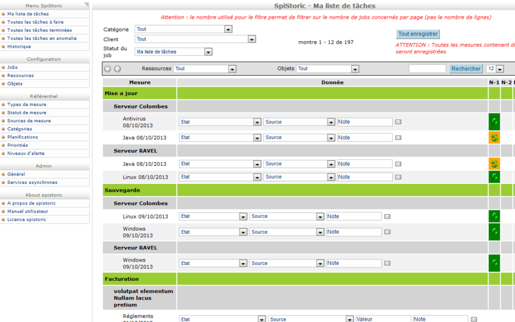Viewport: 515px width, 322px height.
Task: Click envelope icon in Colombes Windows 09/10/2013 row
Action: 388,232
